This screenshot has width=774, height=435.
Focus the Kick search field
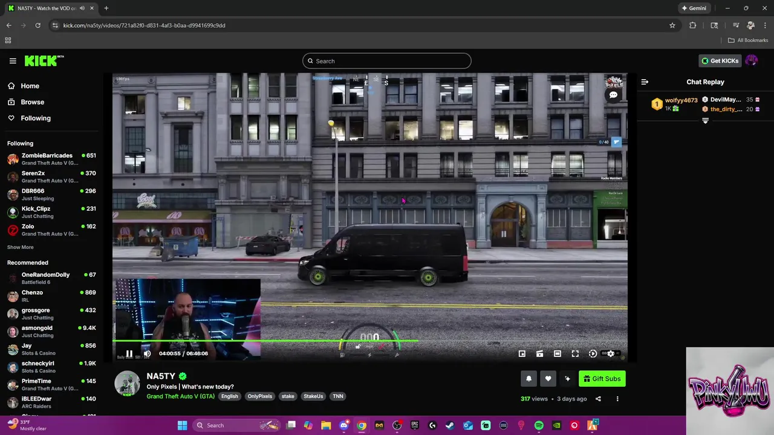387,61
